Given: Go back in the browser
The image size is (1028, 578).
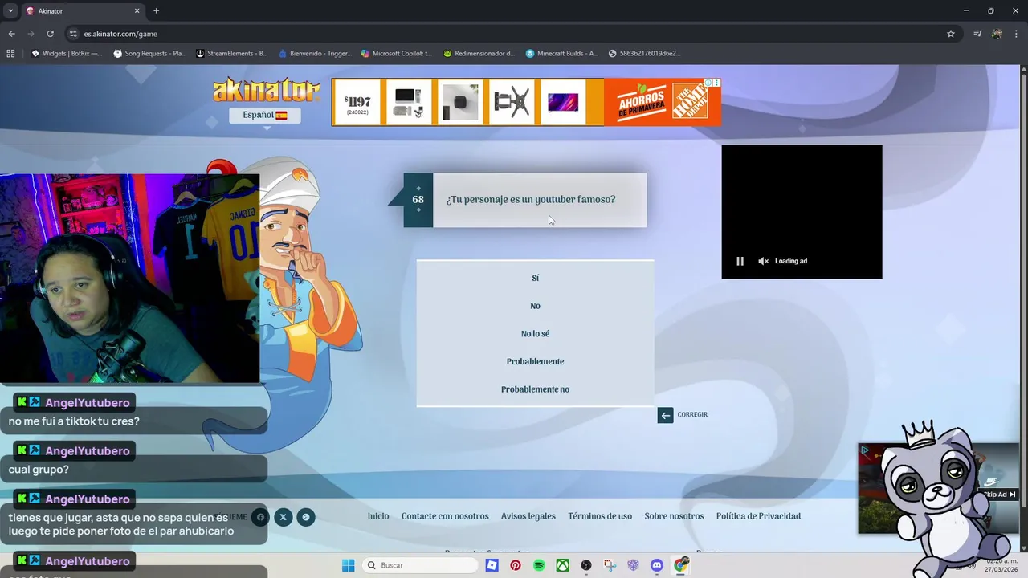Looking at the screenshot, I should 11,34.
